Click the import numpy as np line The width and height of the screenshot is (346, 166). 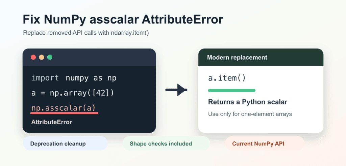[x=74, y=78]
